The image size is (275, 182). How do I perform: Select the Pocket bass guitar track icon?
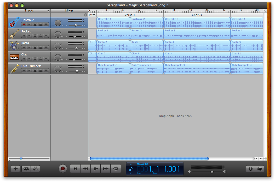[14, 34]
